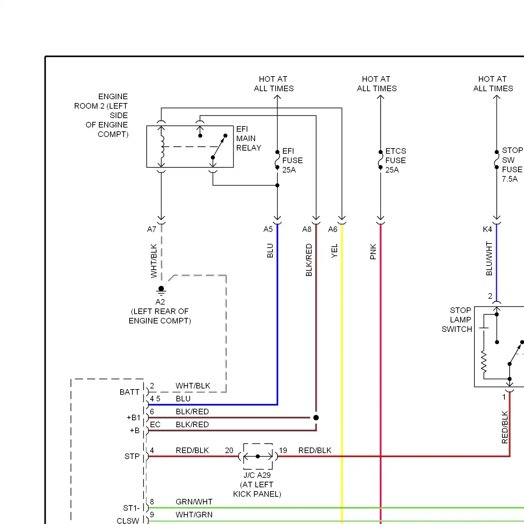Click BLK/RED label at pin 6
The image size is (524, 524).
pos(192,412)
